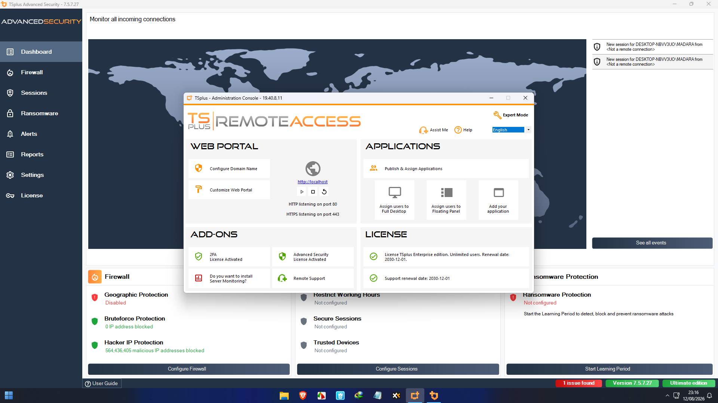
Task: Click Support renewal date row
Action: click(x=446, y=278)
